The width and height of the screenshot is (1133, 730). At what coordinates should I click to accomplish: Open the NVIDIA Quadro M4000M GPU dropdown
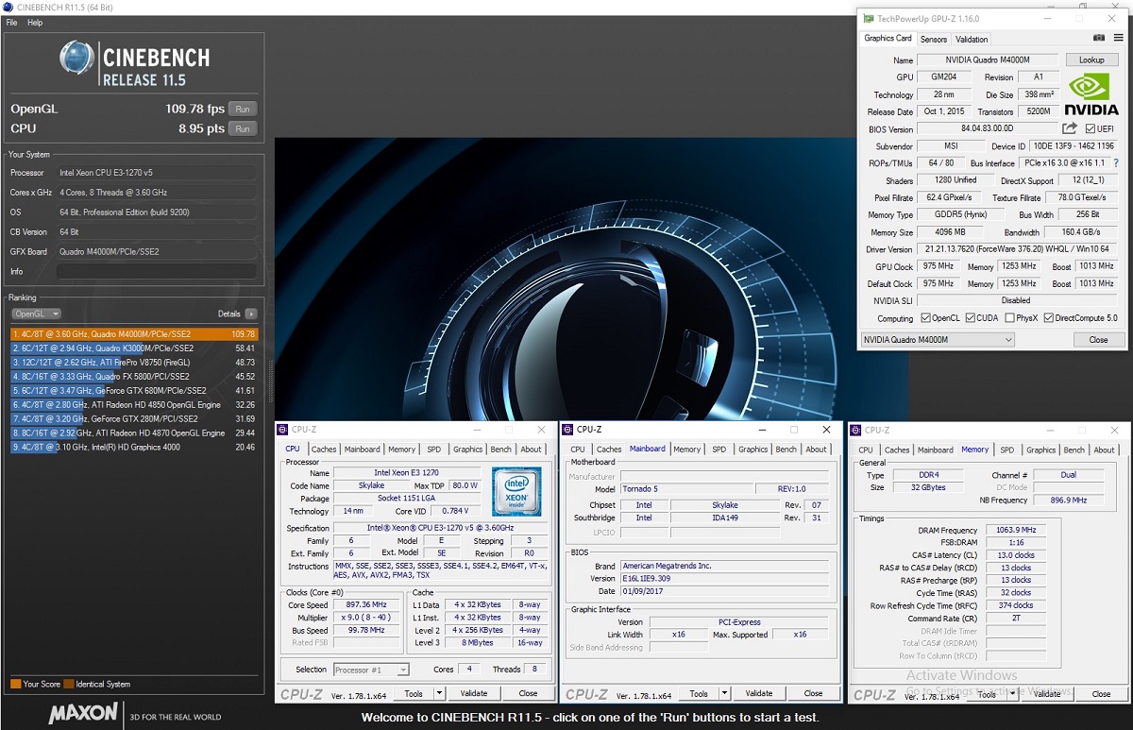pyautogui.click(x=1008, y=340)
